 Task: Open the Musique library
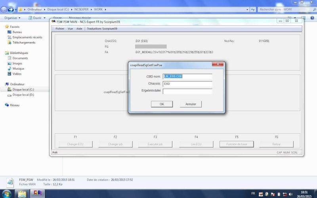tap(16, 69)
